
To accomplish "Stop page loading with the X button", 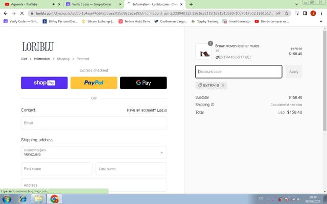I will tap(22, 13).
